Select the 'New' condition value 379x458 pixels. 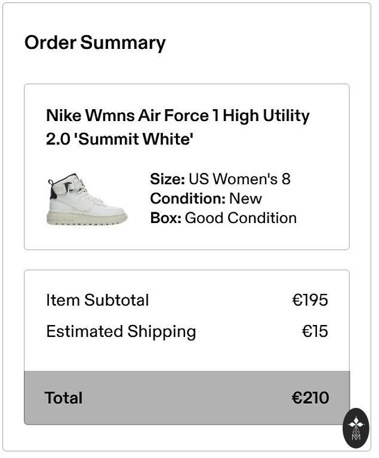[245, 199]
